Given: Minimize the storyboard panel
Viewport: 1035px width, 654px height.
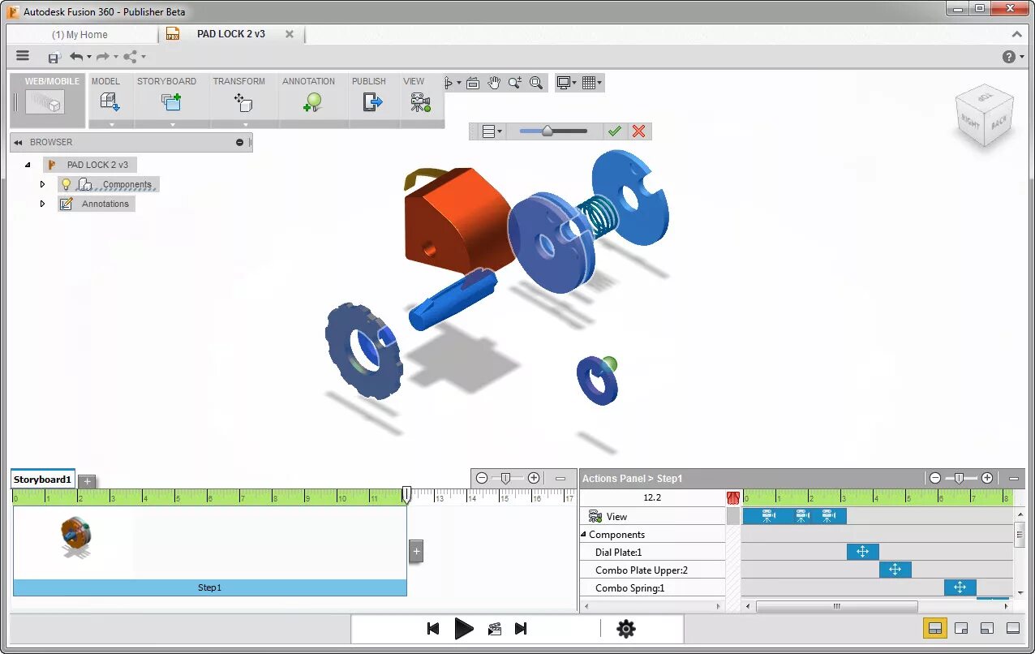Looking at the screenshot, I should [x=560, y=479].
